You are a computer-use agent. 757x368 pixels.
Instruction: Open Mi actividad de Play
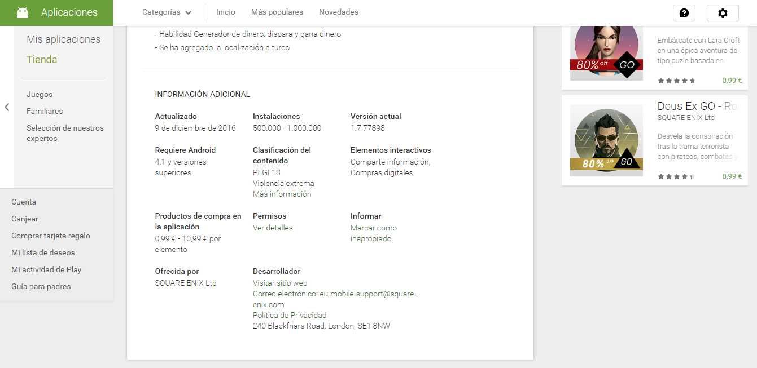tap(46, 269)
